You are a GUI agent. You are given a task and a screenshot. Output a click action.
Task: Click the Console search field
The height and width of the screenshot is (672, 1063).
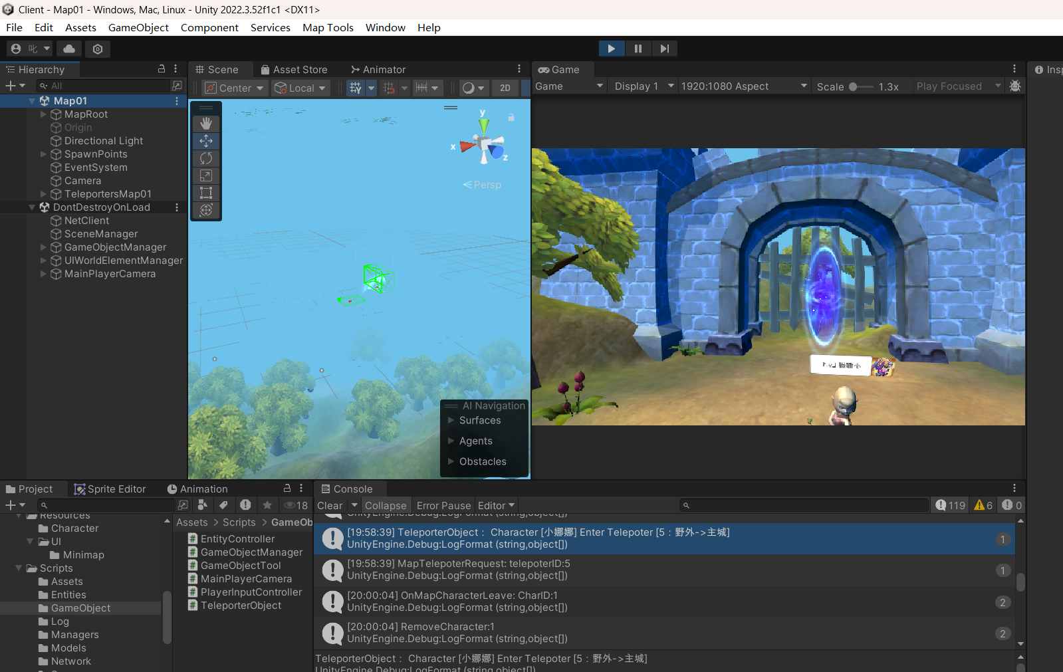[804, 506]
